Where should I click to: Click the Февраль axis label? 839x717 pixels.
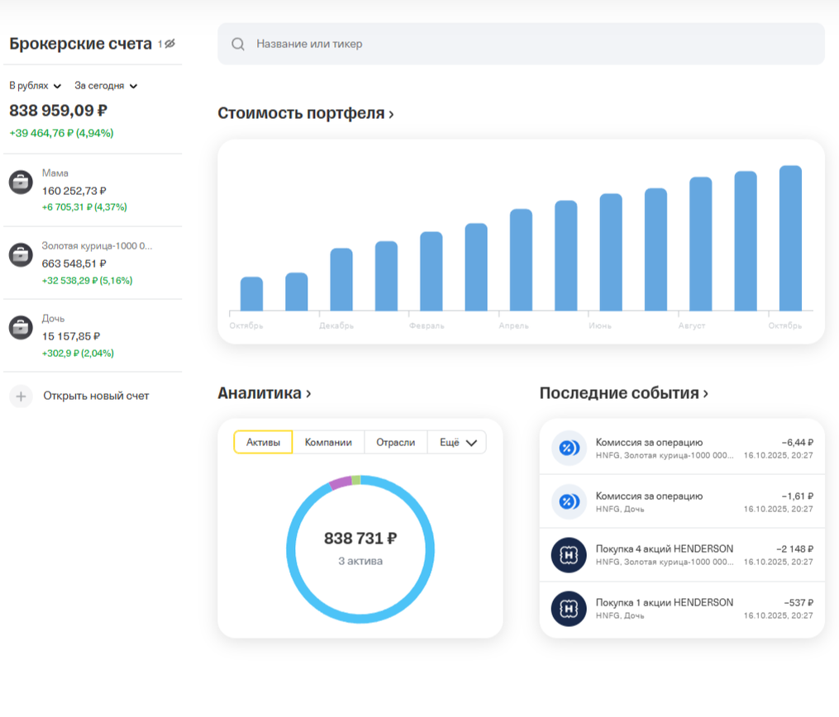(427, 325)
